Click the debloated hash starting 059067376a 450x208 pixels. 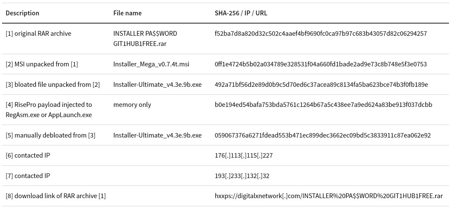pos(323,135)
